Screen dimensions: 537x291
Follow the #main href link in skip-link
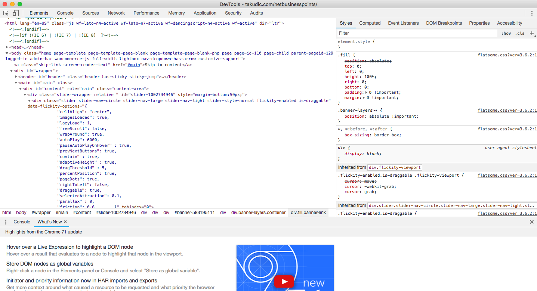point(134,65)
